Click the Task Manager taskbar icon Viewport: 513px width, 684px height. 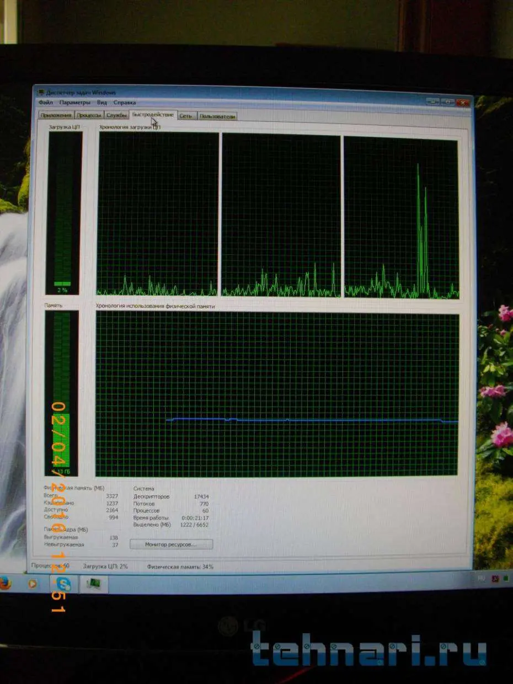pos(93,584)
